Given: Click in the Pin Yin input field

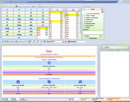Looking at the screenshot, I should pos(57,41).
